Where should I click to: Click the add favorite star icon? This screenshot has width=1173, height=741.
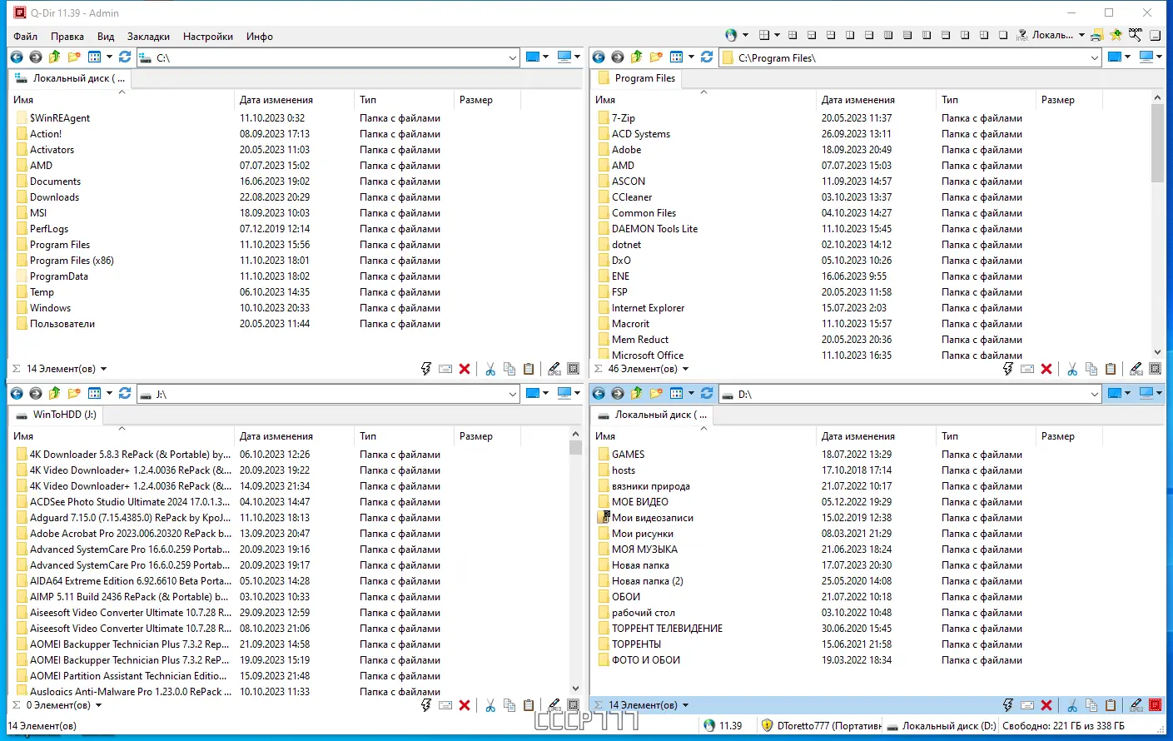point(1116,35)
